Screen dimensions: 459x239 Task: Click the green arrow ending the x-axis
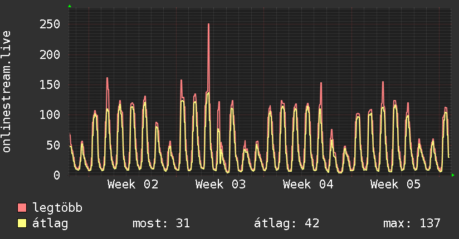453,175
